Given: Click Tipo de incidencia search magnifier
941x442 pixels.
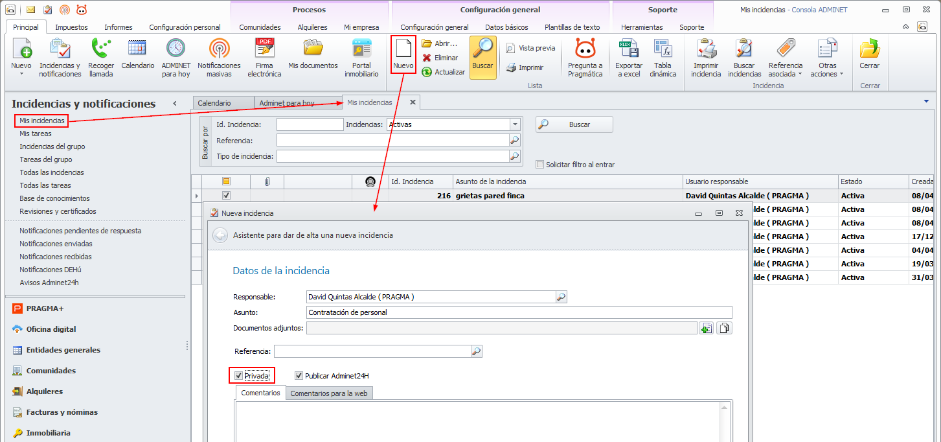Looking at the screenshot, I should pyautogui.click(x=515, y=156).
